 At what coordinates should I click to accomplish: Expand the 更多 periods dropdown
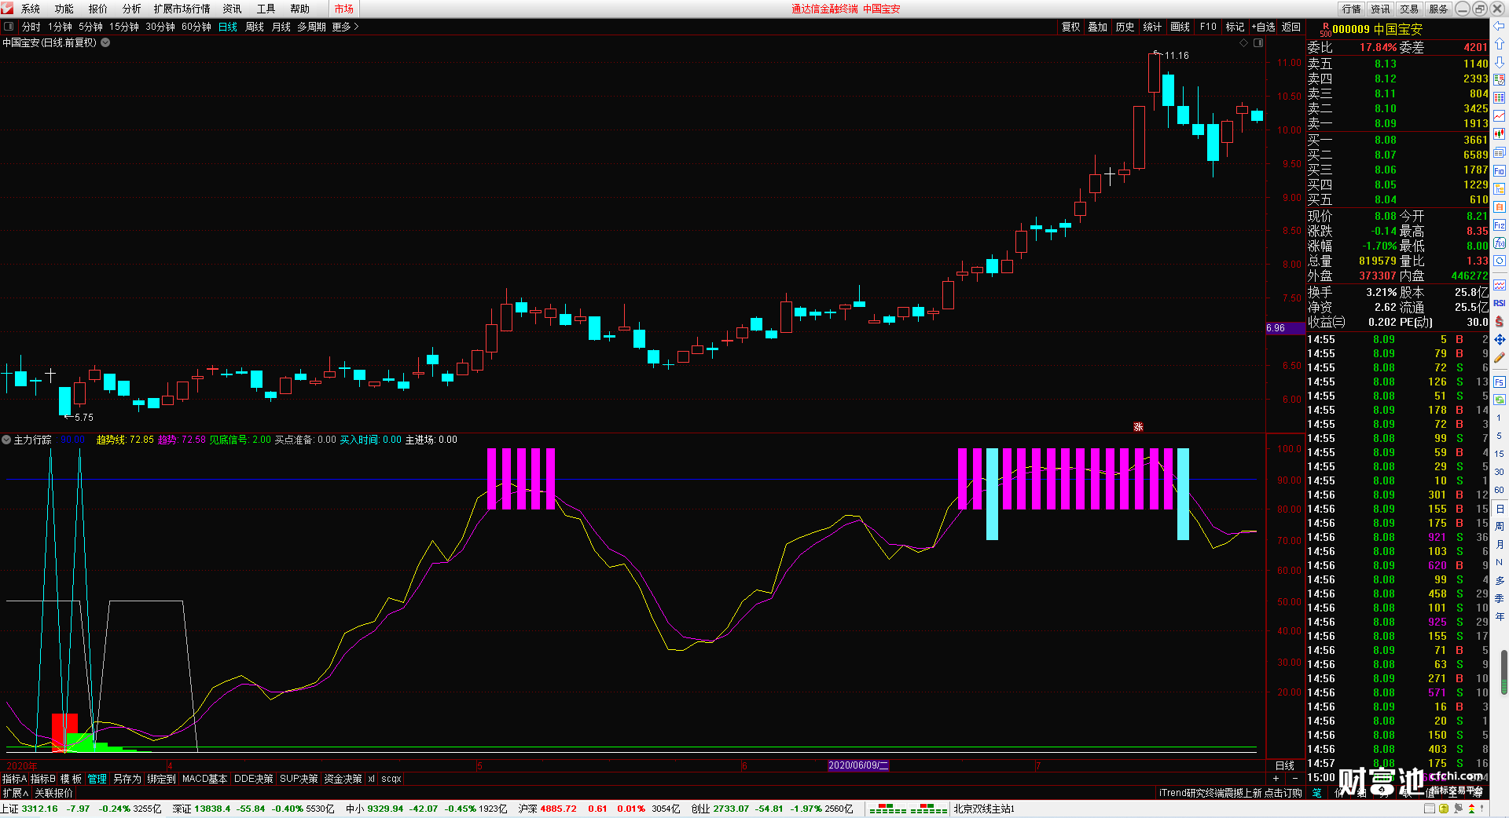tap(345, 27)
